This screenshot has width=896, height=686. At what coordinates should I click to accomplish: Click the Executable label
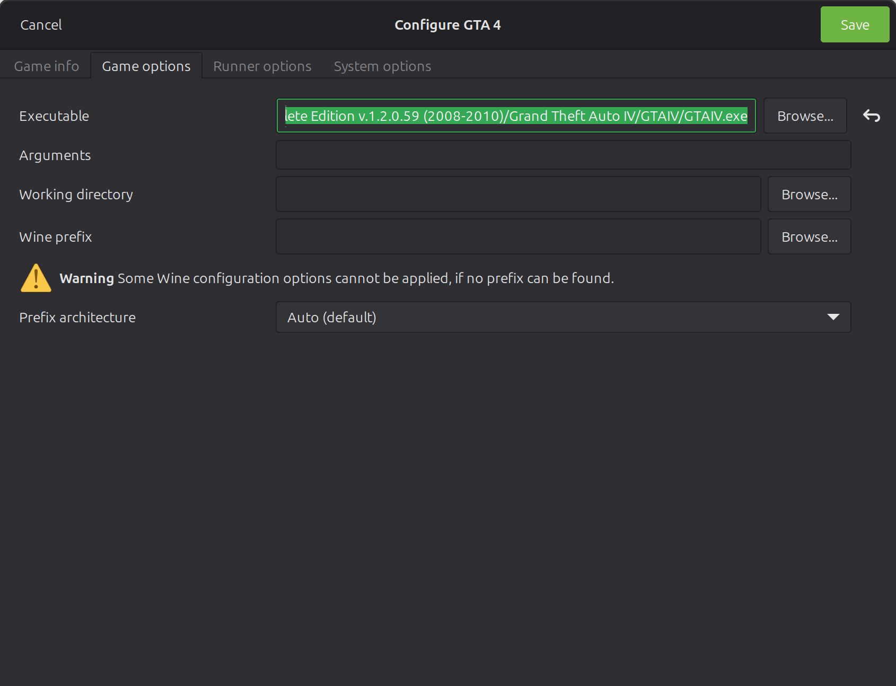coord(54,116)
